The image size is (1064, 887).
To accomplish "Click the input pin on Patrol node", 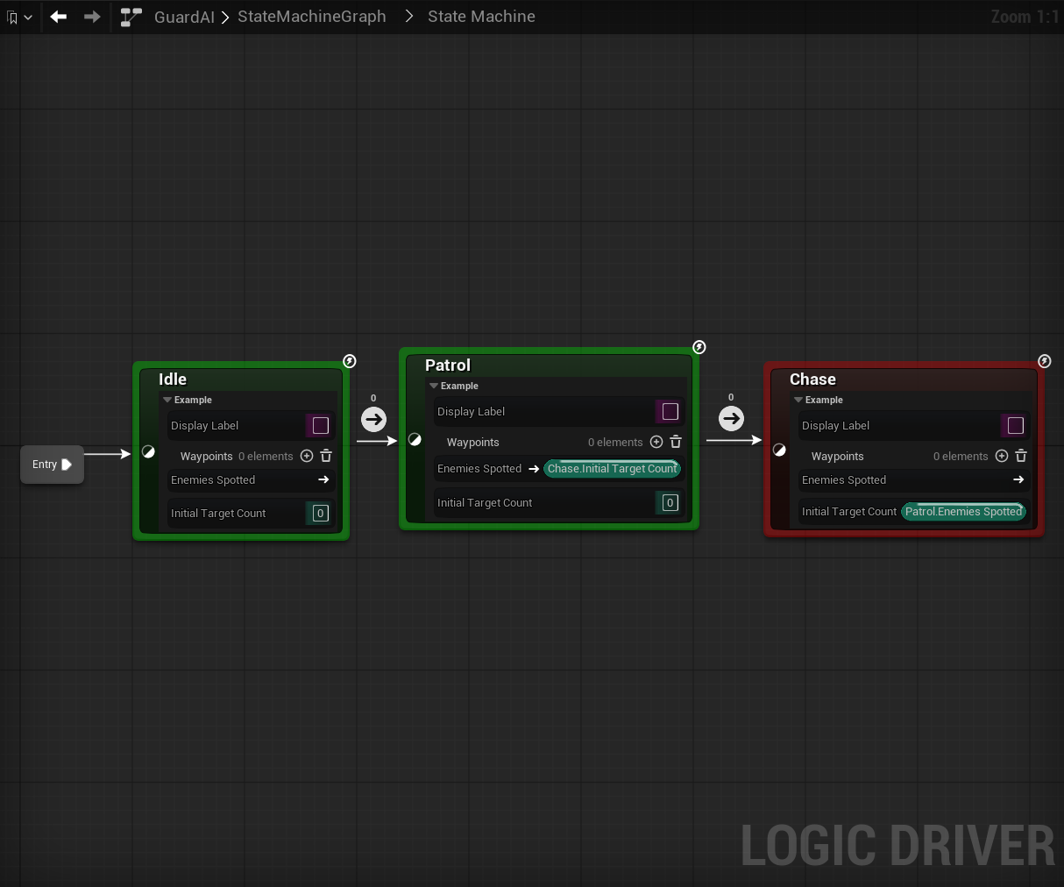I will coord(415,440).
